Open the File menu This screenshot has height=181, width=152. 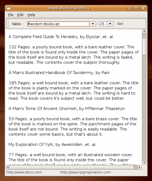11,15
